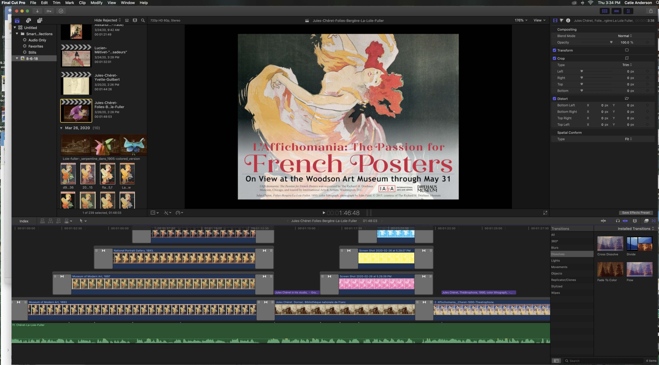This screenshot has height=365, width=659.
Task: Connect selected clip to primary storyline
Action: click(42, 221)
